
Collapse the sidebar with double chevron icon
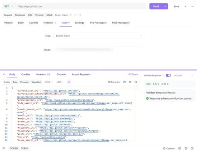(4, 148)
